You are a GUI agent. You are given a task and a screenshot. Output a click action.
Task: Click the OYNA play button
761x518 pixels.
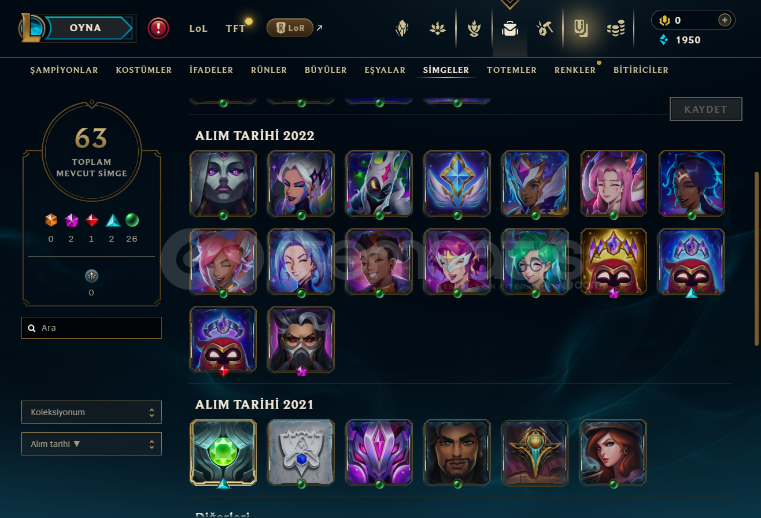pos(86,28)
